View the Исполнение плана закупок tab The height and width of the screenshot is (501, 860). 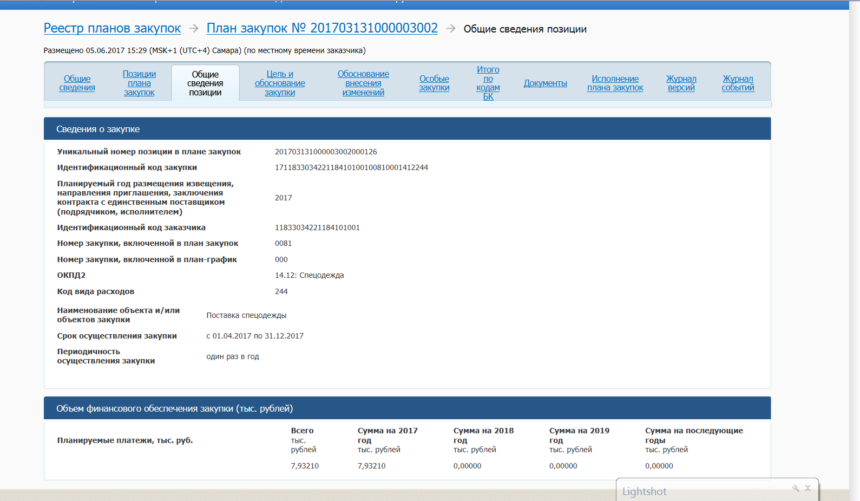(615, 83)
